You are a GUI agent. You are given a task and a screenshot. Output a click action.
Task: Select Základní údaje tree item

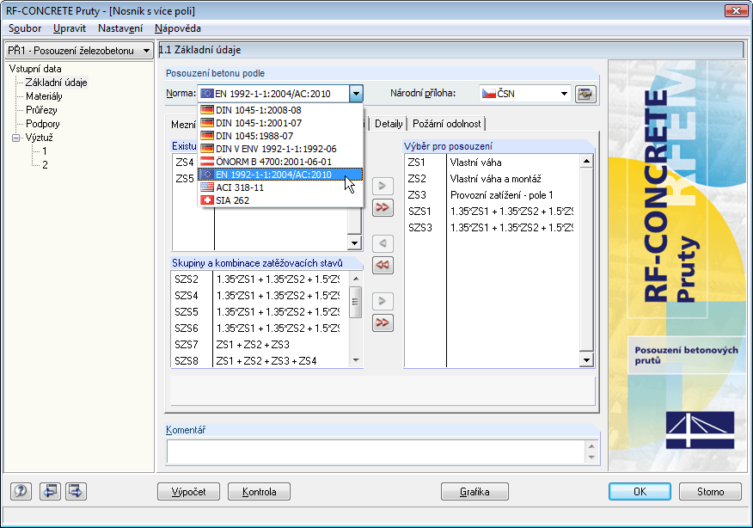coord(56,83)
